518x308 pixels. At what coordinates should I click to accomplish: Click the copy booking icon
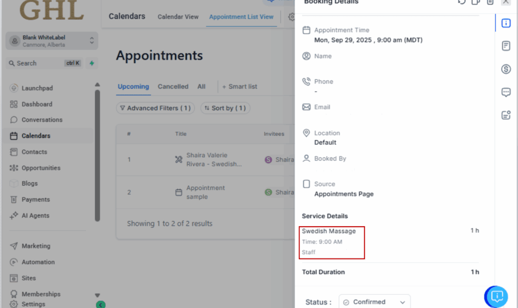[x=476, y=2]
